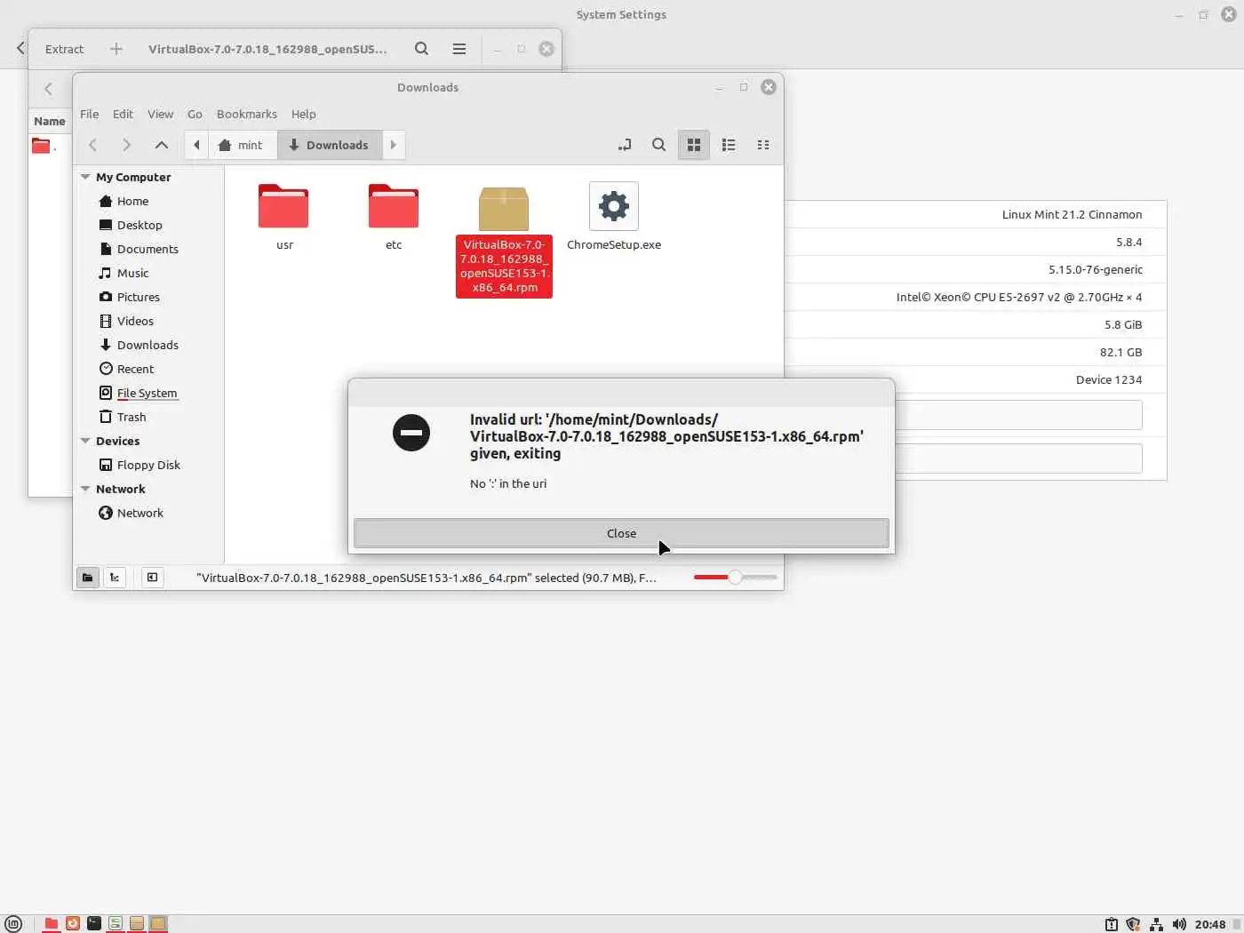Click the lower empty field in System Settings
1244x933 pixels.
(1018, 459)
